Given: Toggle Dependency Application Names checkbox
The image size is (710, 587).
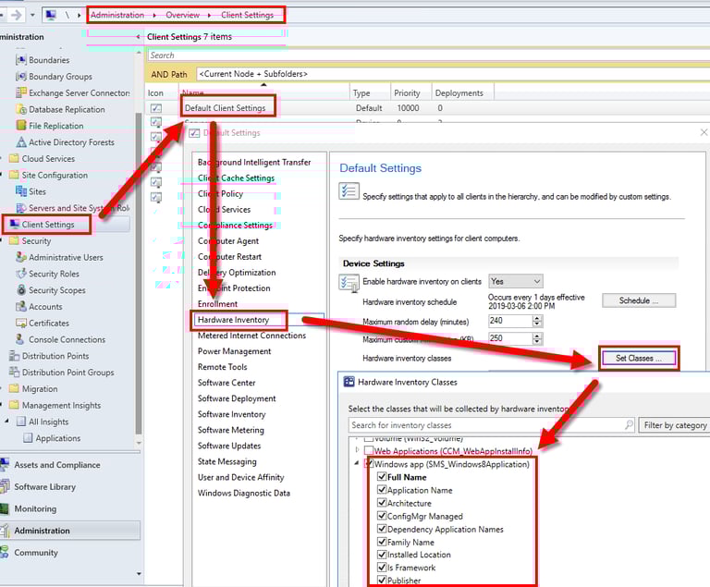Looking at the screenshot, I should click(x=382, y=529).
